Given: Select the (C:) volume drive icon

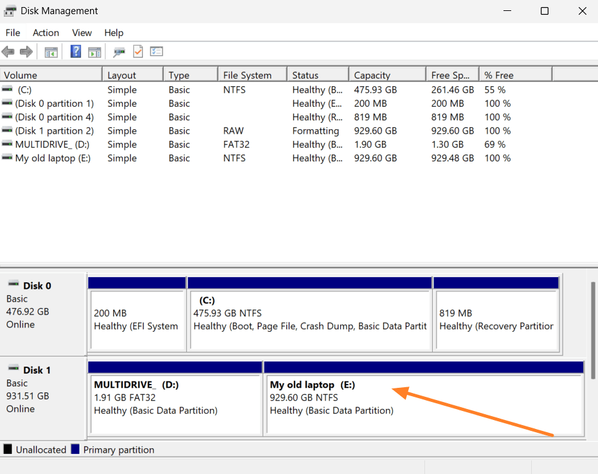Looking at the screenshot, I should tap(7, 89).
